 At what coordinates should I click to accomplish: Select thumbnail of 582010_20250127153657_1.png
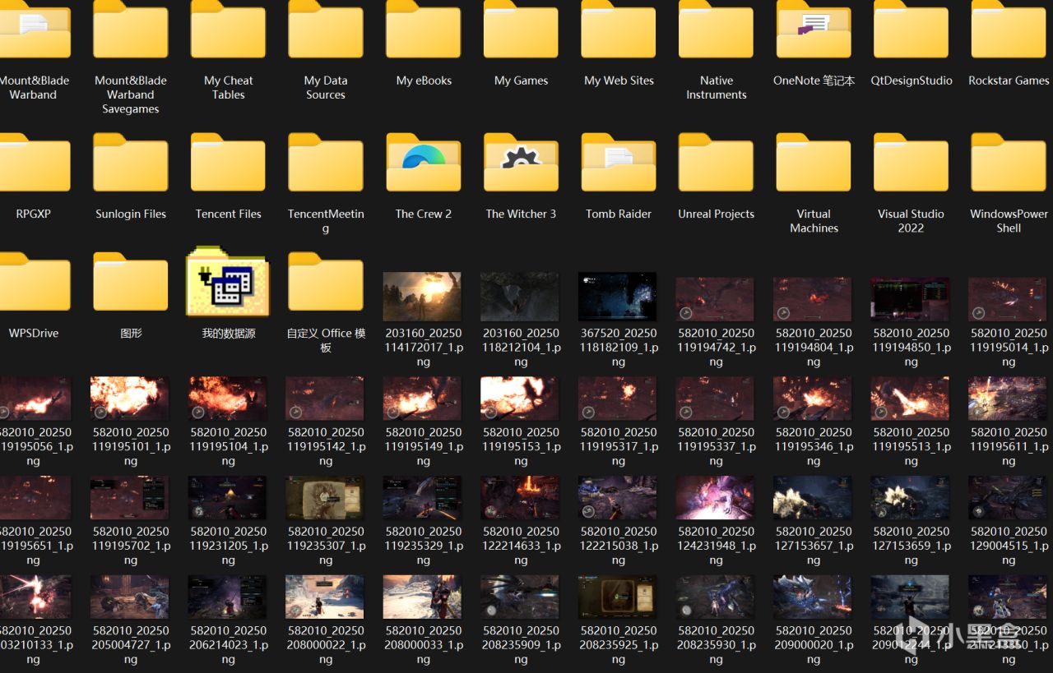(x=814, y=498)
